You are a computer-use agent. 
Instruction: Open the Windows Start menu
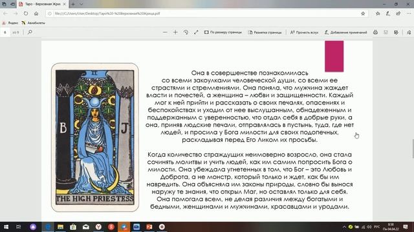point(6,227)
